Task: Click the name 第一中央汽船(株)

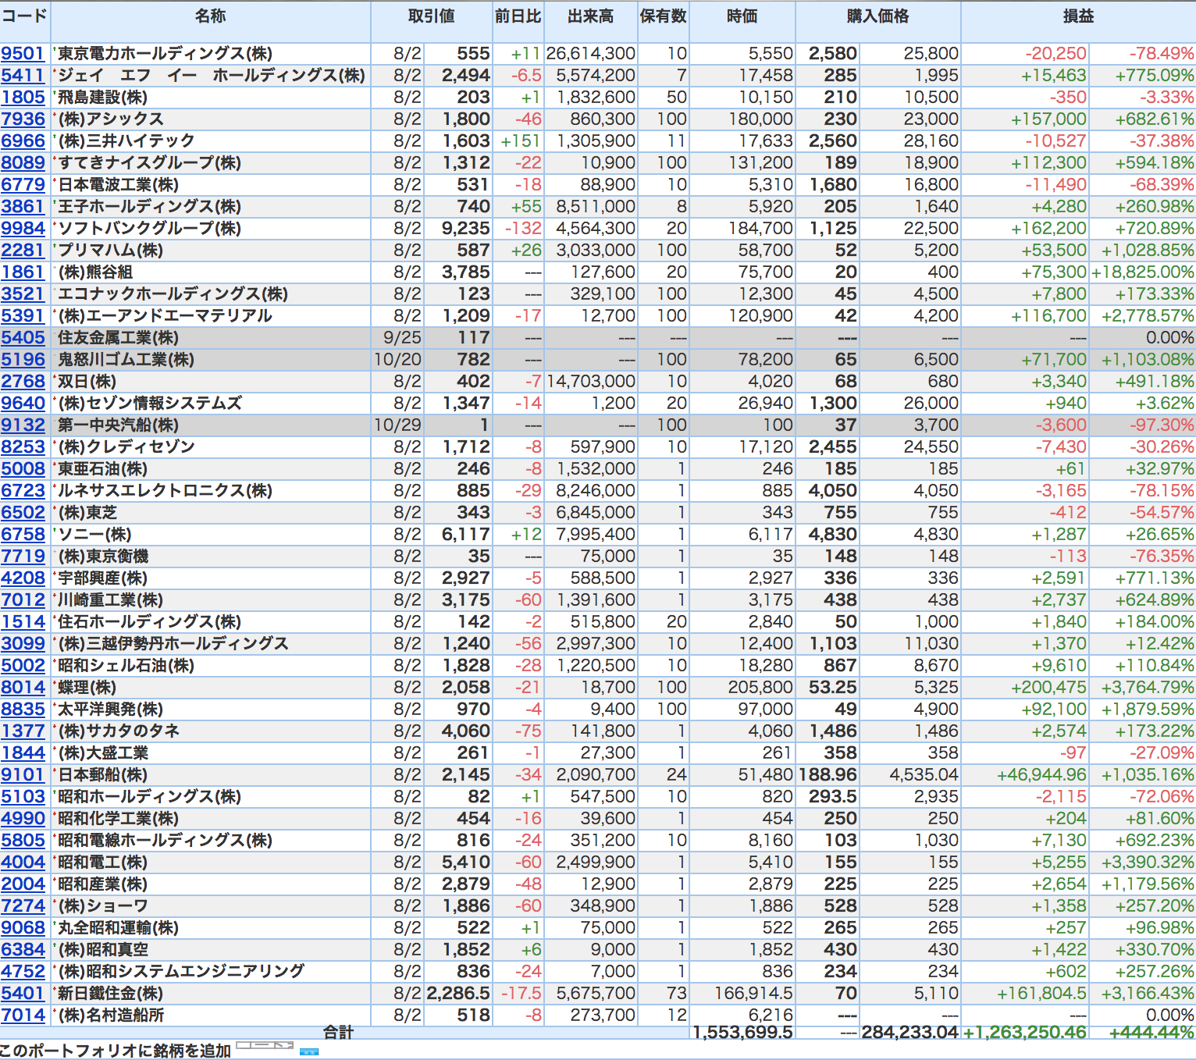Action: pyautogui.click(x=118, y=425)
